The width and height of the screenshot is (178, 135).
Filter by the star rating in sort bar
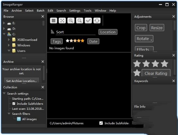[x=75, y=41]
